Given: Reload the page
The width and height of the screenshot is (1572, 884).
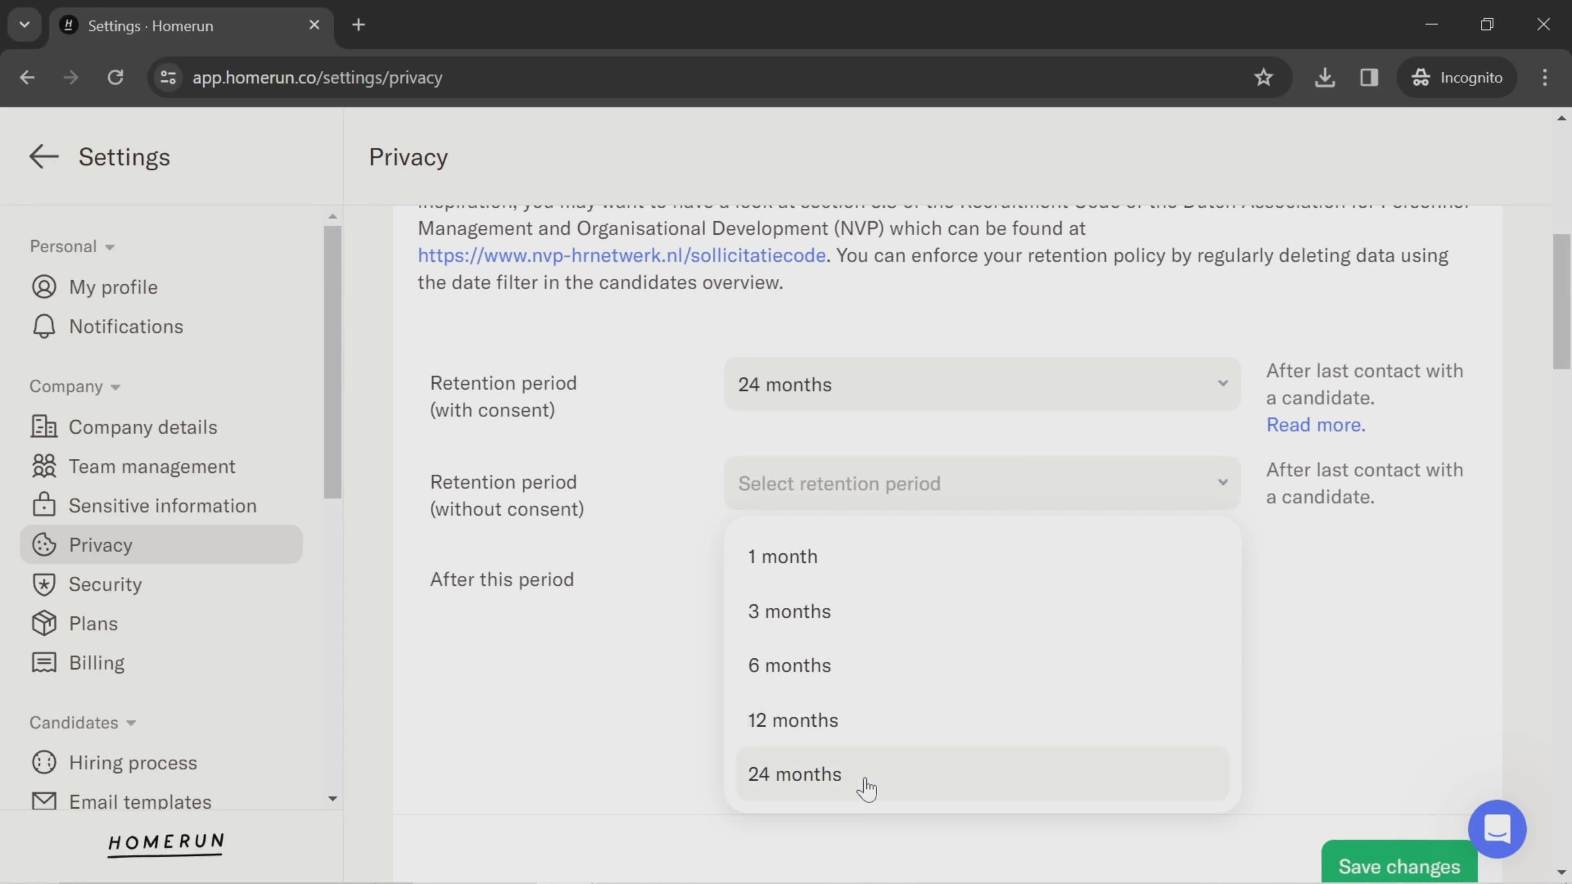Looking at the screenshot, I should [115, 77].
